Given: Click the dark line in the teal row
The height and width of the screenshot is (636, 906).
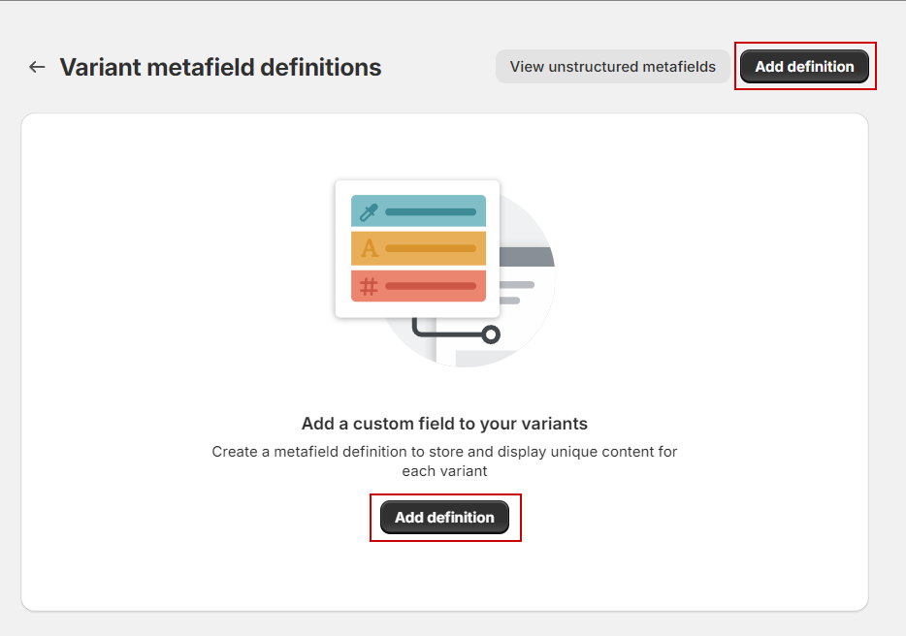Looking at the screenshot, I should pos(431,211).
